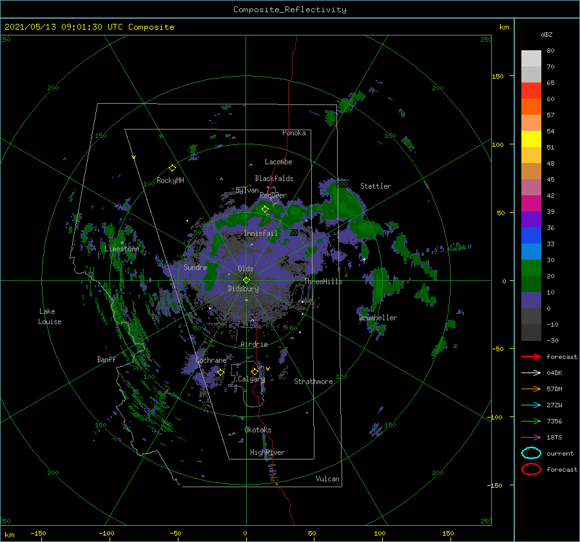The image size is (580, 542).
Task: Click the cyan 27ZW arrow symbol
Action: click(x=531, y=405)
